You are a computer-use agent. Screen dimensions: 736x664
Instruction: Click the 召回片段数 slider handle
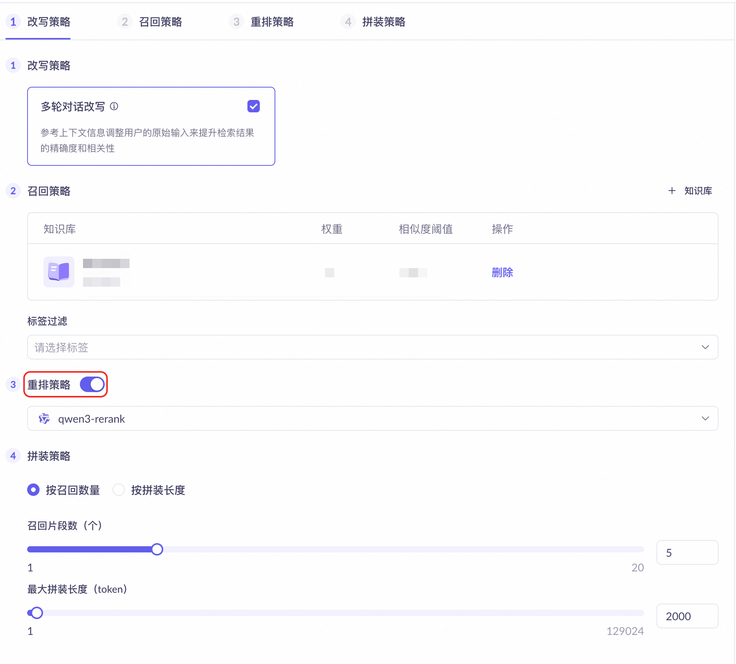[157, 549]
